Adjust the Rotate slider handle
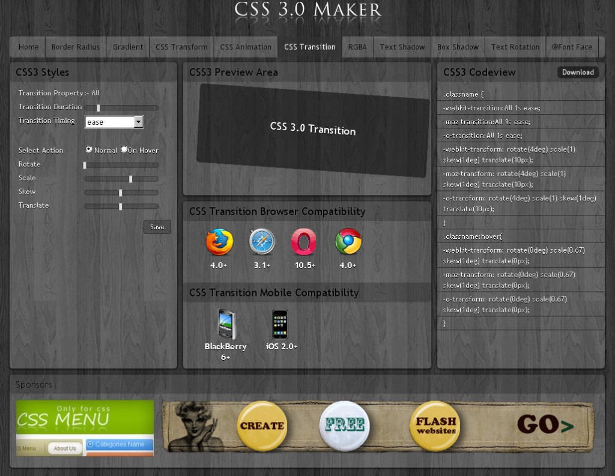The image size is (615, 476). 85,164
